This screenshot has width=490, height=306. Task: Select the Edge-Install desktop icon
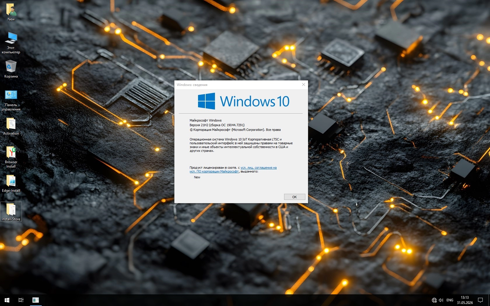[11, 183]
